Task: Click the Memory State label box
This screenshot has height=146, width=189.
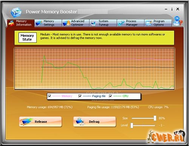Action: [28, 38]
